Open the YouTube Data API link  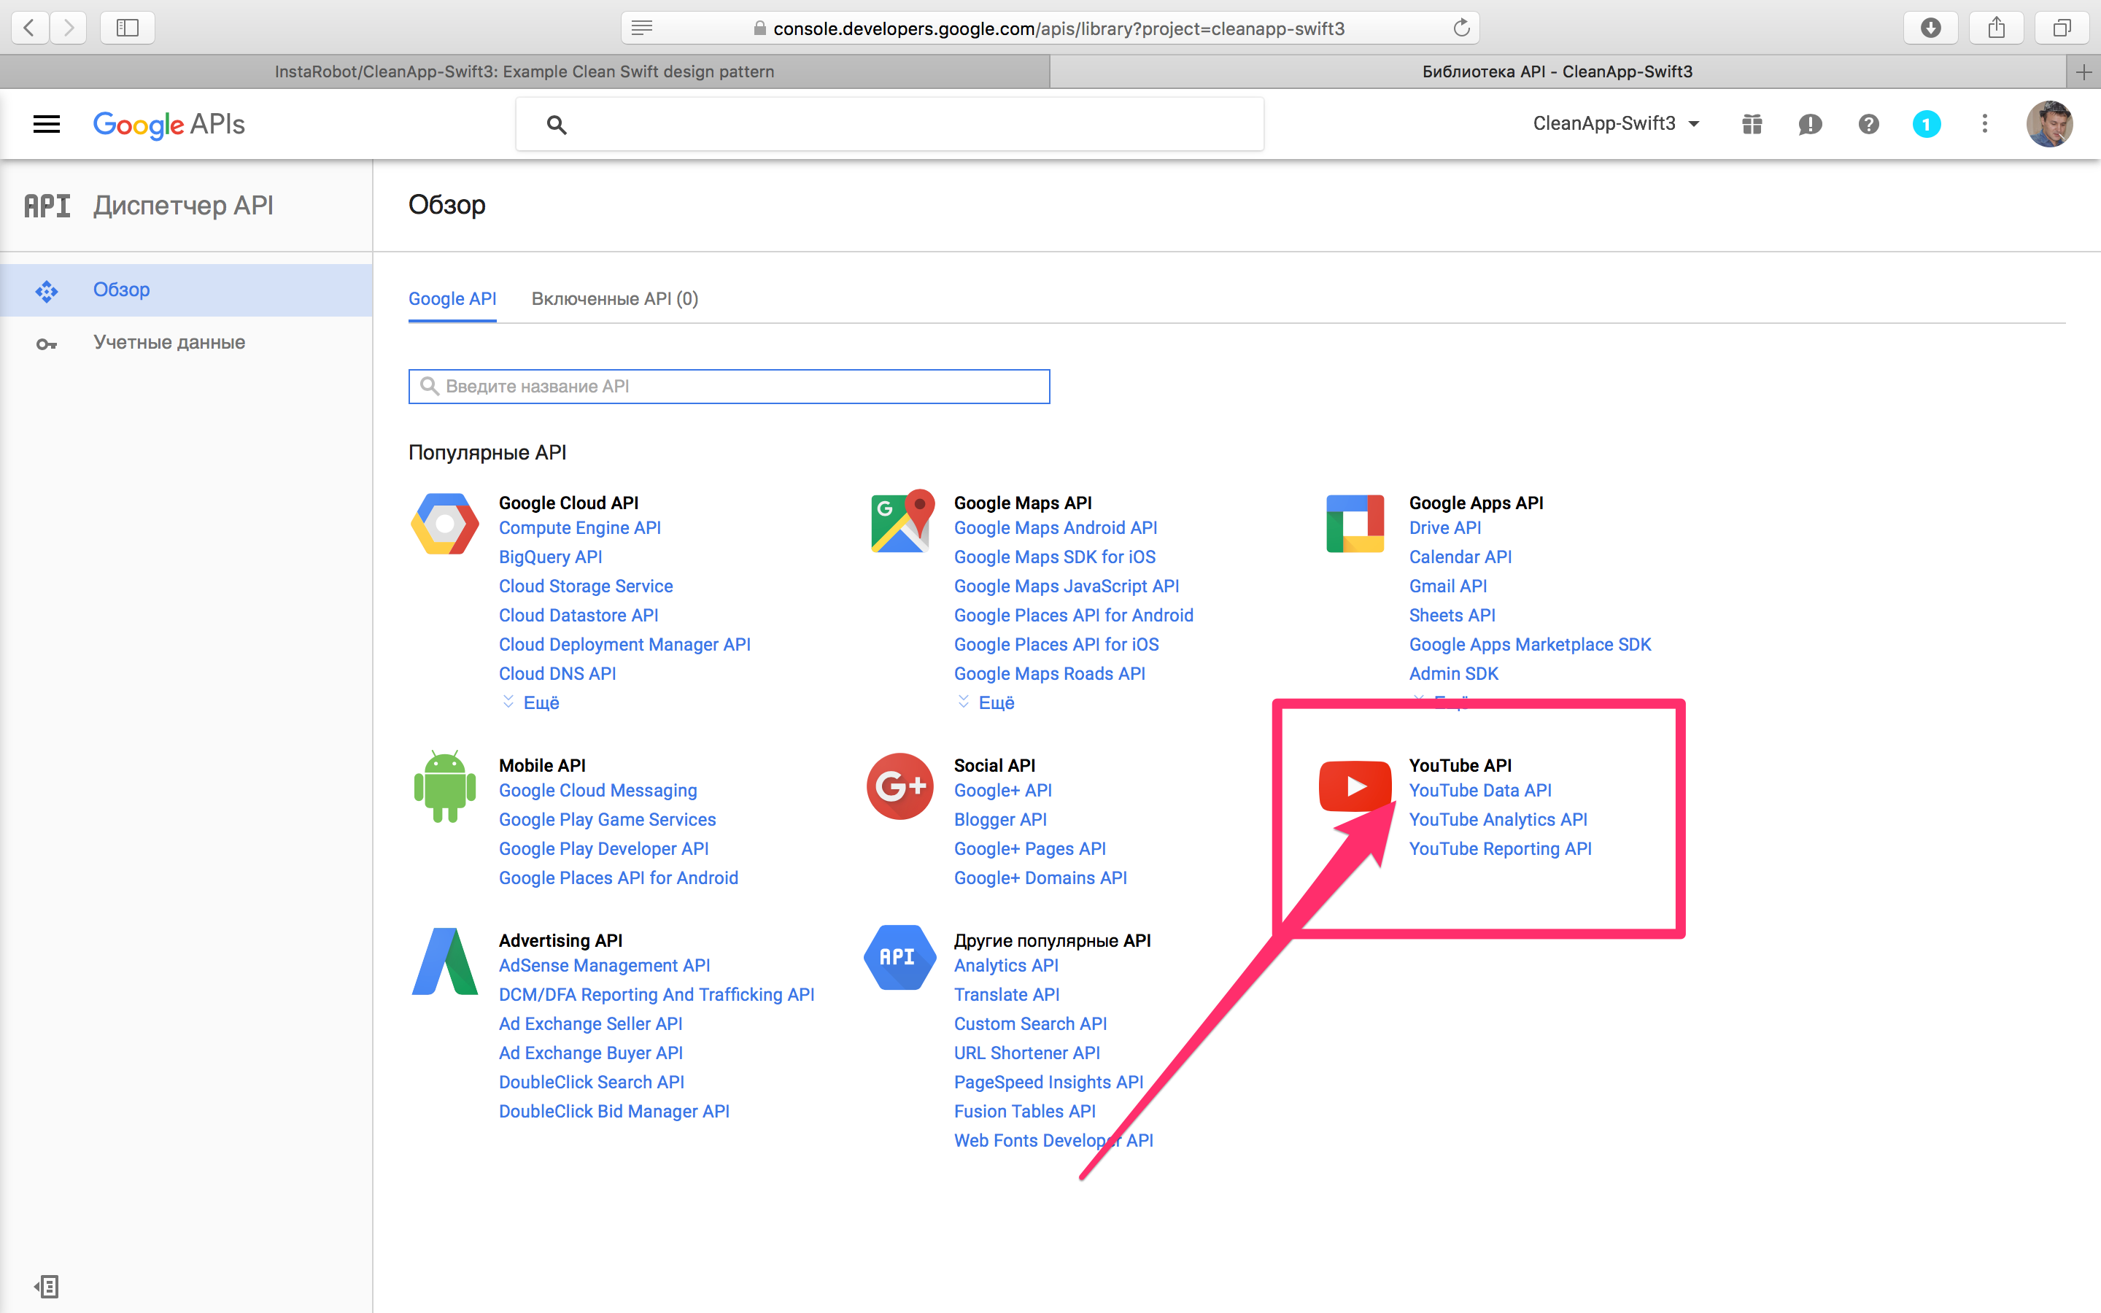1479,790
